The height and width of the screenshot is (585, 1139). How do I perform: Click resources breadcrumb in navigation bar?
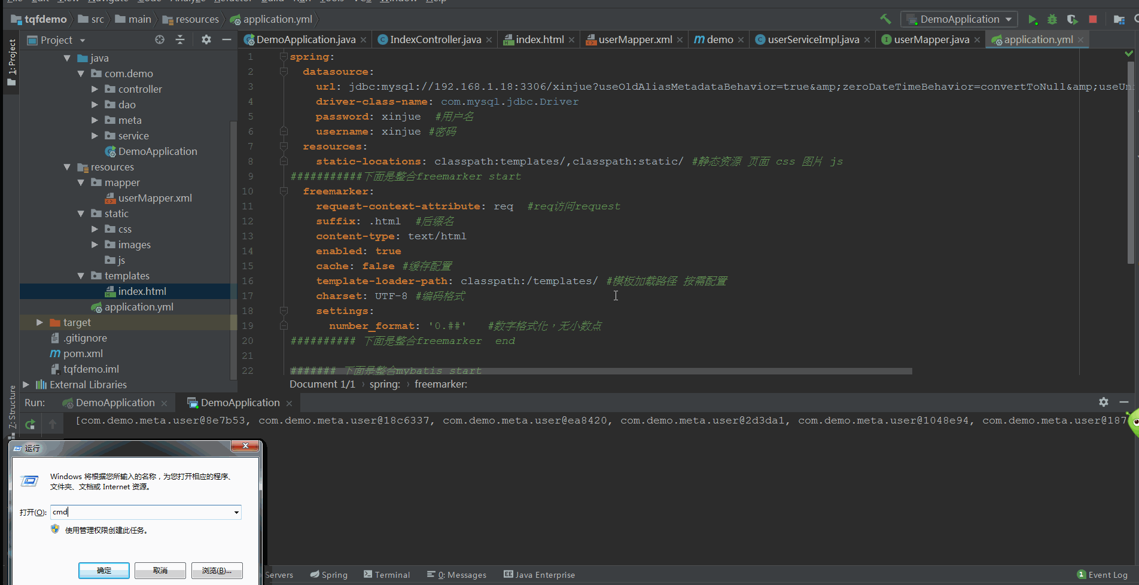pyautogui.click(x=191, y=19)
